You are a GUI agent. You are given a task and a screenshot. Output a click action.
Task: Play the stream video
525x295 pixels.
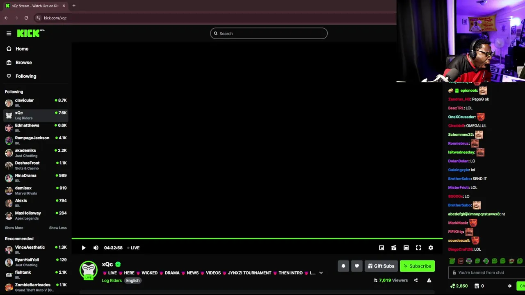pyautogui.click(x=84, y=248)
